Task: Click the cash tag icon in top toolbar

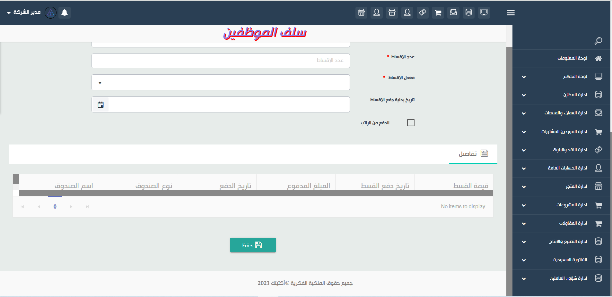Action: (x=423, y=12)
